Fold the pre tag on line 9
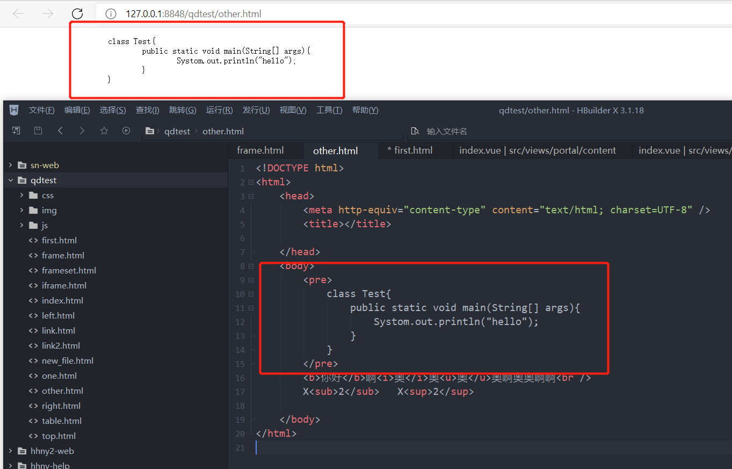The image size is (732, 469). 251,280
